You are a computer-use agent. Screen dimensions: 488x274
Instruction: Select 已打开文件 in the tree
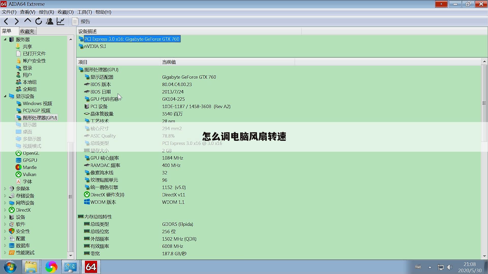pos(34,54)
